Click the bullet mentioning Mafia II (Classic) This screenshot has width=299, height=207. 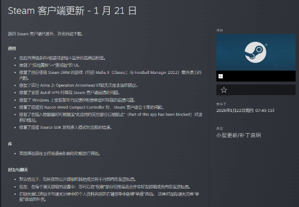110,75
